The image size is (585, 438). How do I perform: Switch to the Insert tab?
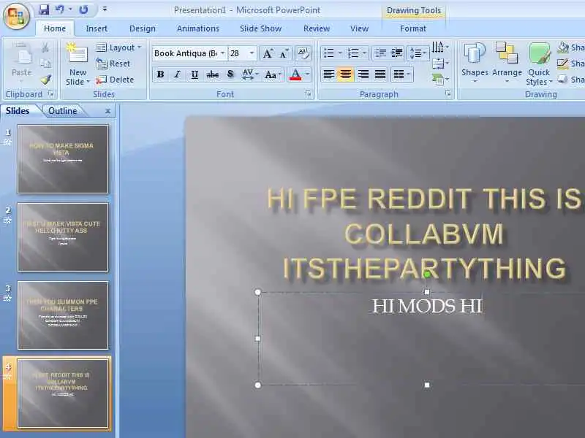[x=97, y=28]
